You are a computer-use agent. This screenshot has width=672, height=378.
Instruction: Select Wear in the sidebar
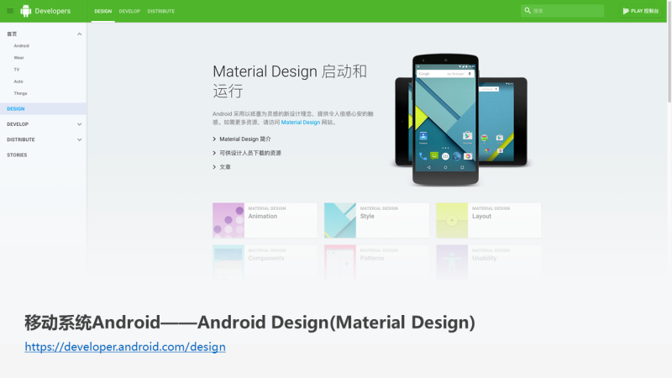click(18, 57)
